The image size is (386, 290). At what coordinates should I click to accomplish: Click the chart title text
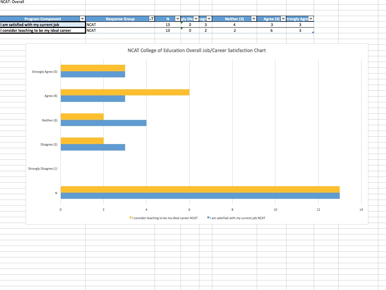point(197,50)
